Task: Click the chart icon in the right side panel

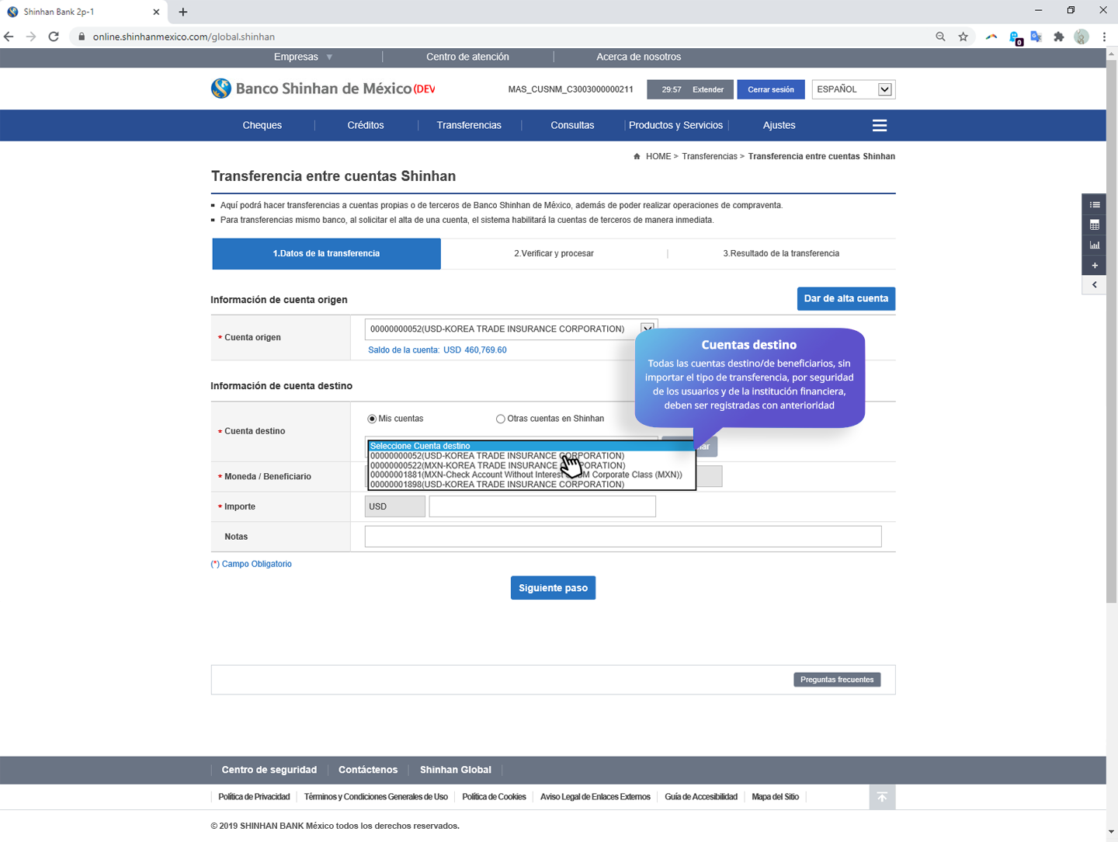Action: pyautogui.click(x=1095, y=245)
